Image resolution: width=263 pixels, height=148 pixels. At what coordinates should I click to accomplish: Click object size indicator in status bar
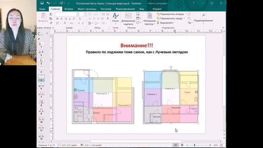pos(91,145)
